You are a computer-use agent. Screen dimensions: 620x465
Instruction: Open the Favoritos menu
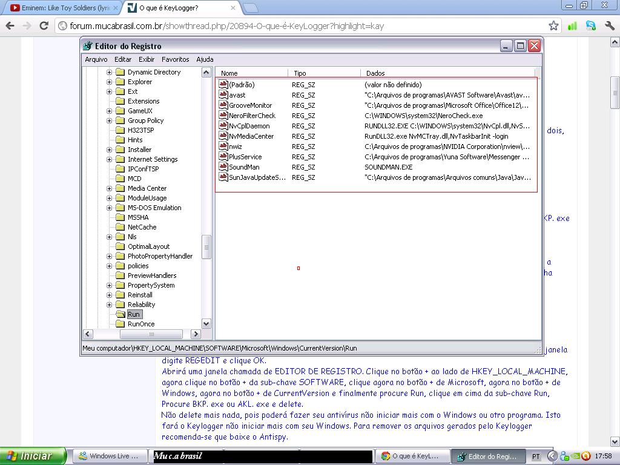(x=175, y=59)
